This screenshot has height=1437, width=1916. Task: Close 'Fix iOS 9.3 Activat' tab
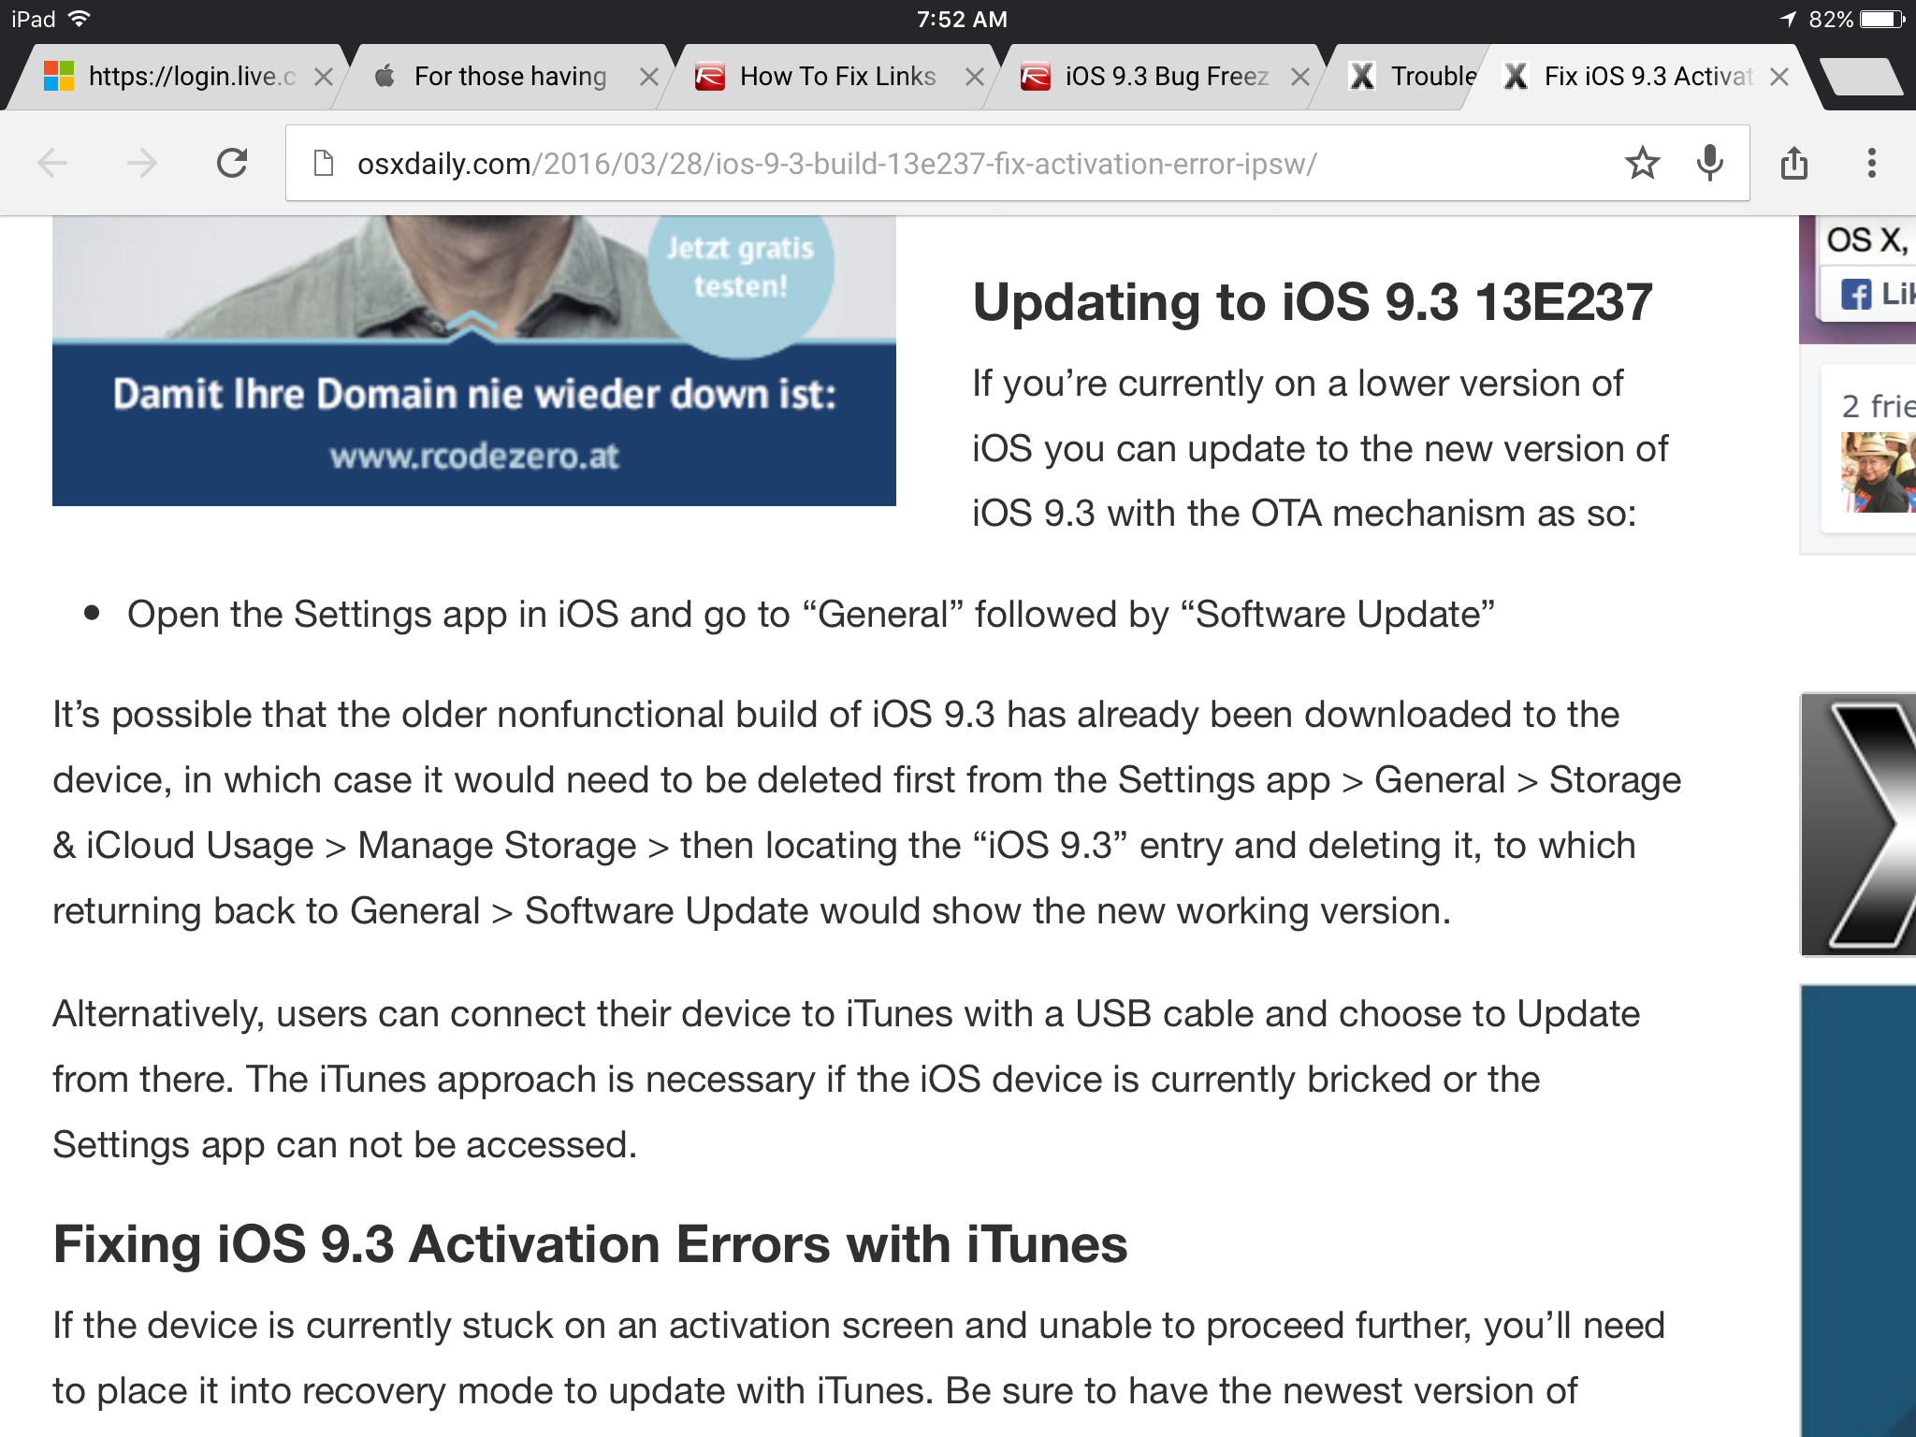(1779, 77)
